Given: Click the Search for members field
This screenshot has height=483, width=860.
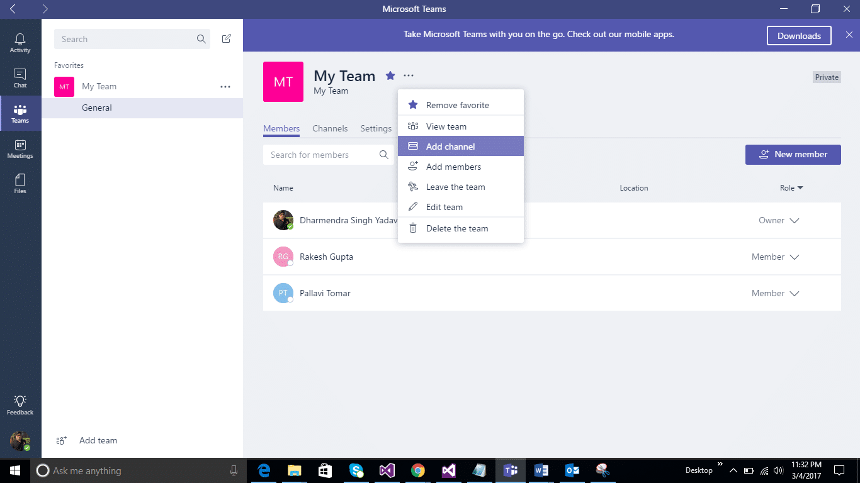Looking at the screenshot, I should point(329,155).
